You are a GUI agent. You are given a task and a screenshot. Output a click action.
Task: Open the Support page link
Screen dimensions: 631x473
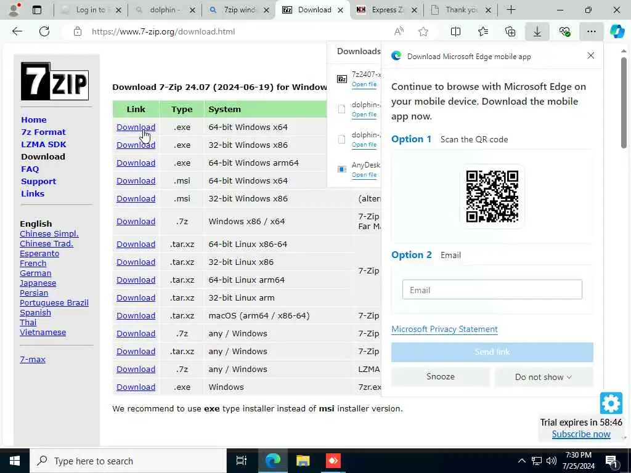tap(39, 182)
